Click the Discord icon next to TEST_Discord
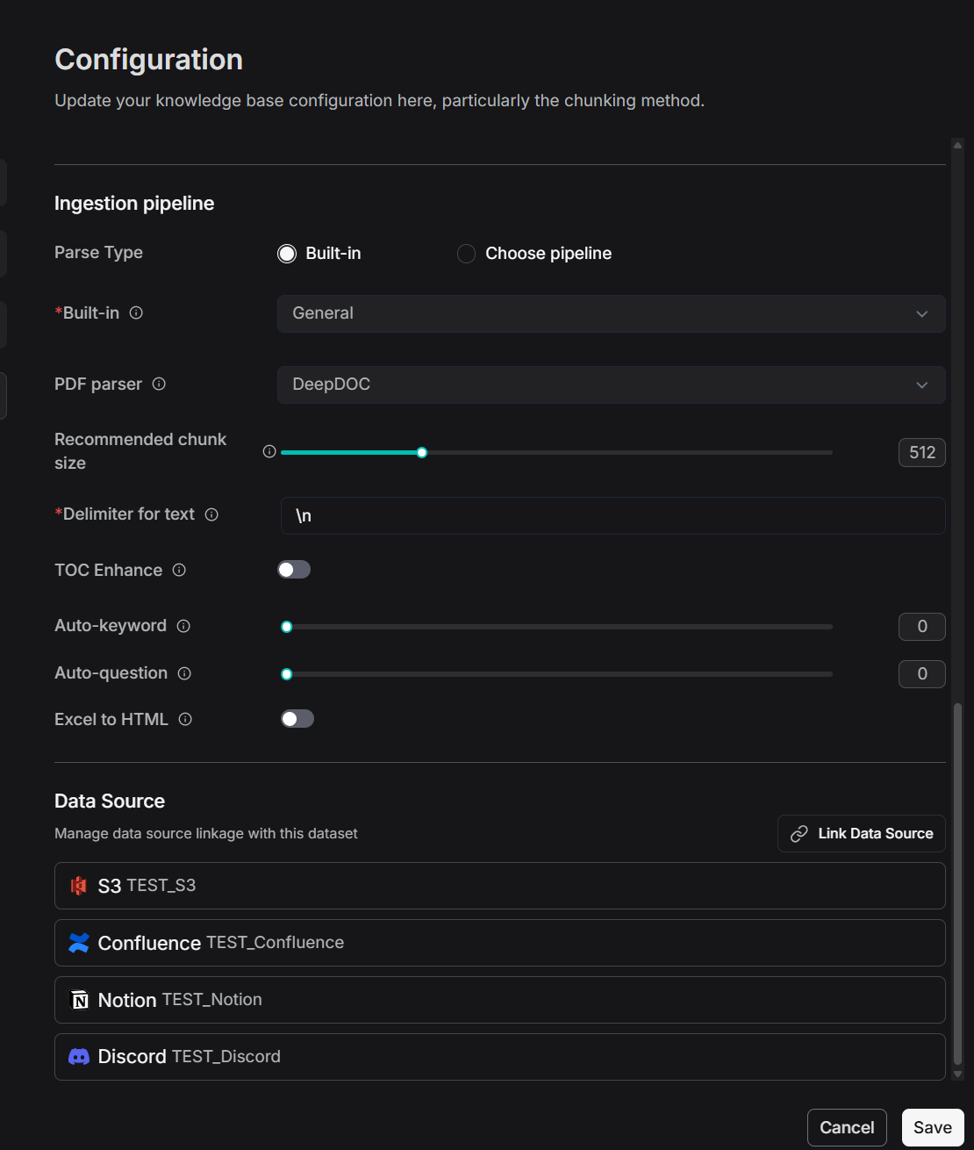 coord(78,1056)
